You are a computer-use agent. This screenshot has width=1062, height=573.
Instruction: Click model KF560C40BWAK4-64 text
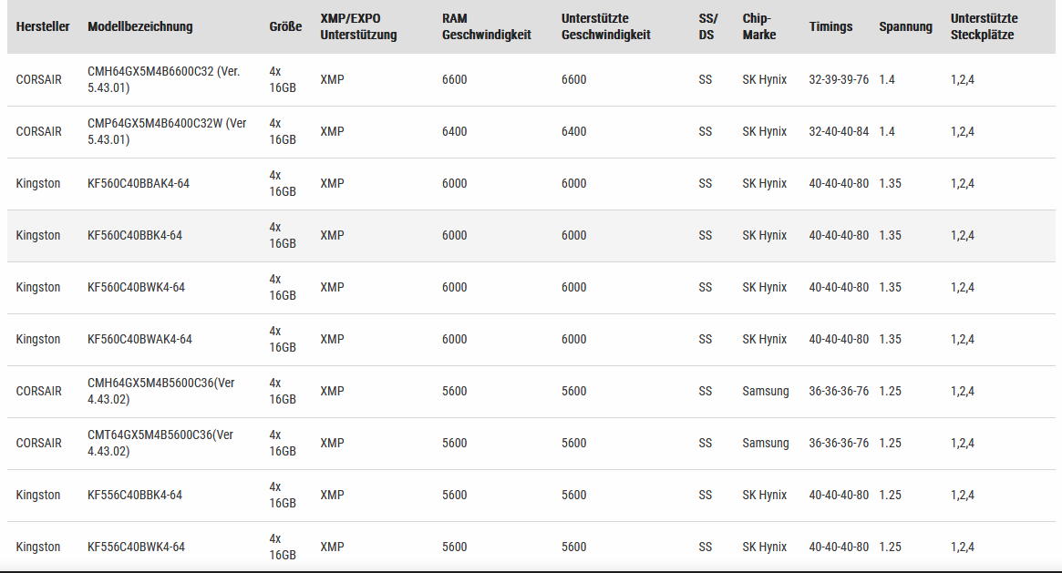(x=139, y=339)
